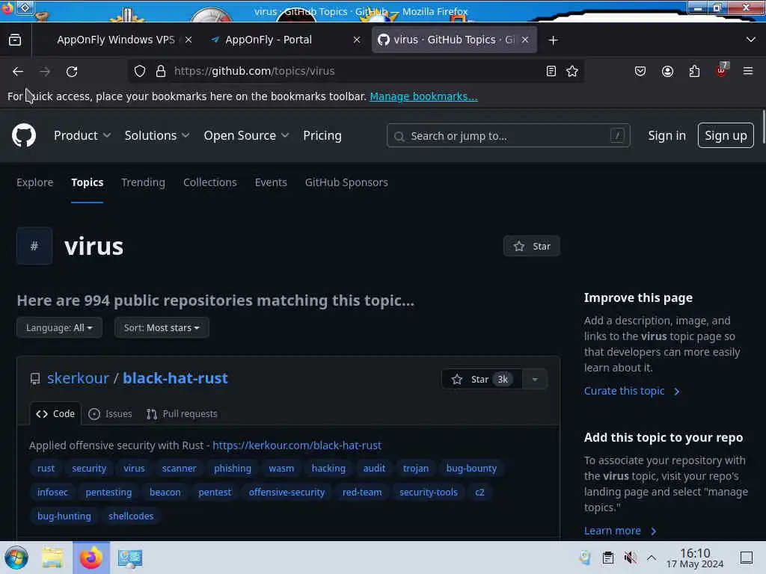Click the tracking protection shield icon

tap(140, 71)
